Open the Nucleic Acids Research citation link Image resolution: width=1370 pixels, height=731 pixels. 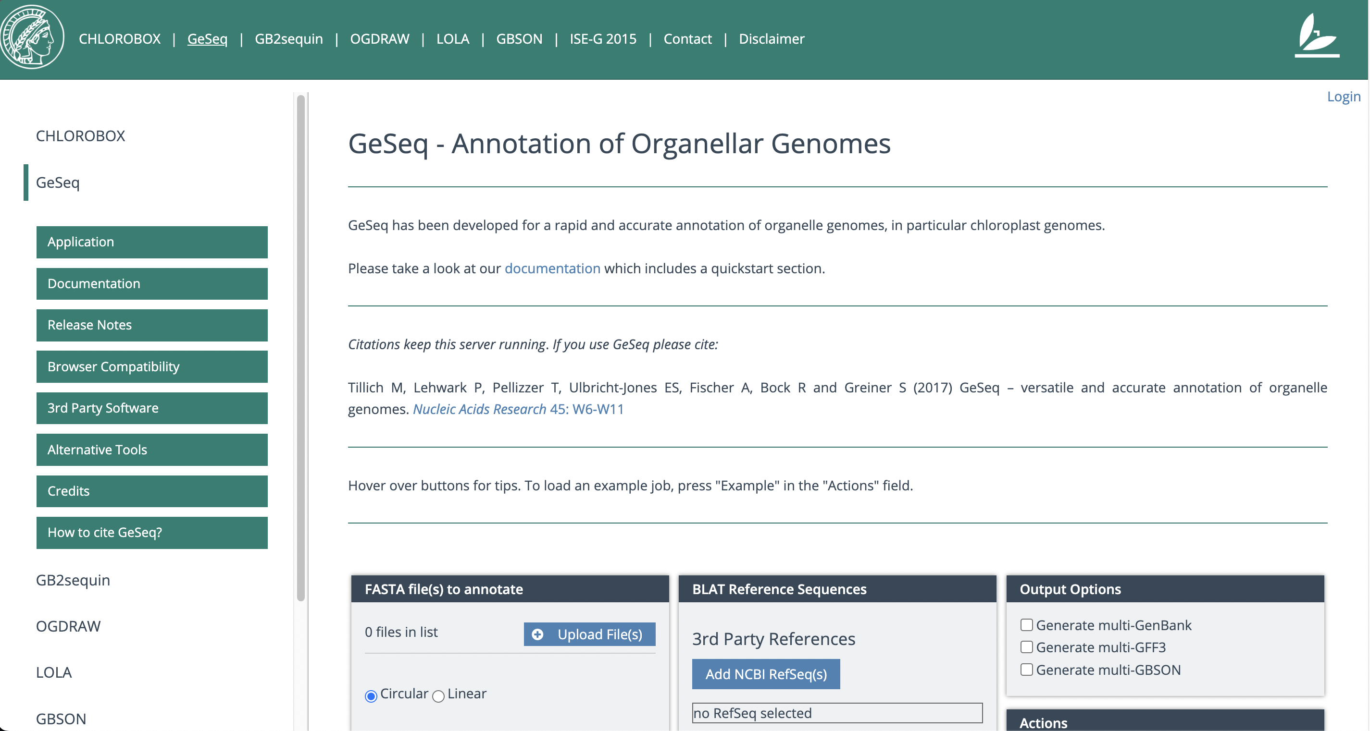tap(518, 409)
